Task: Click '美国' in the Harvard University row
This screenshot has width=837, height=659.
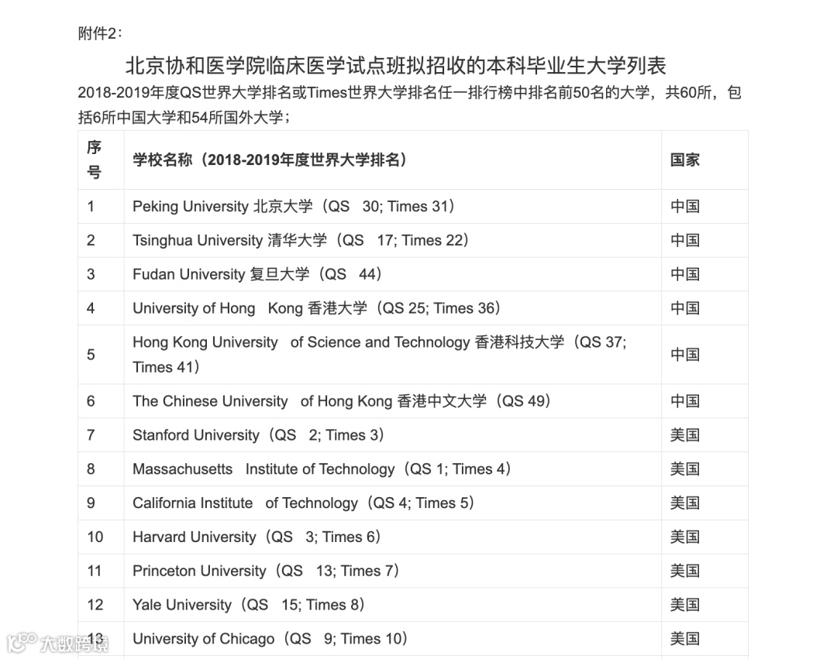Action: click(x=685, y=537)
